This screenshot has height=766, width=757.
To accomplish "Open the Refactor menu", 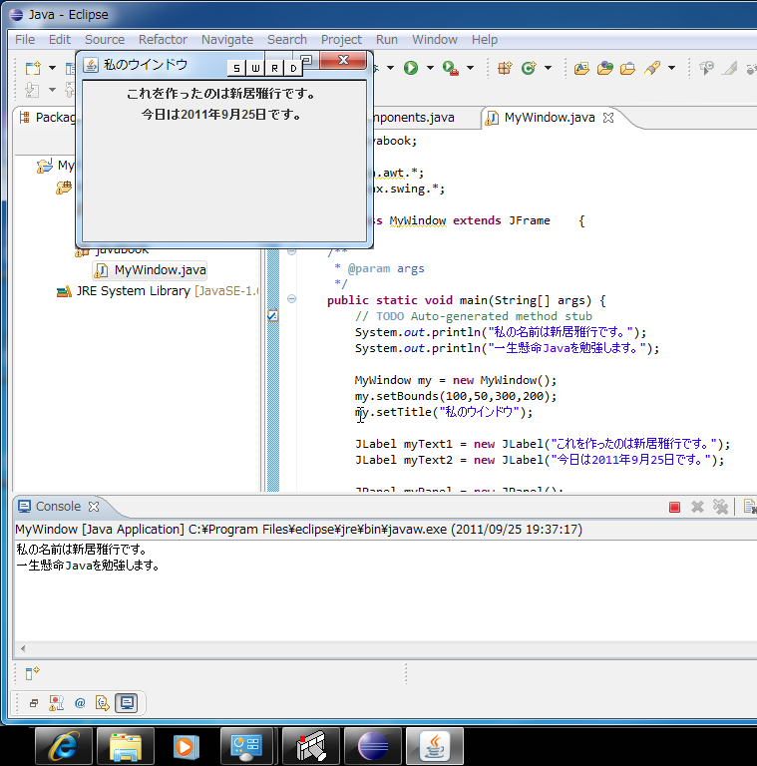I will point(163,39).
